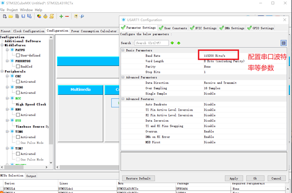Collapse the TIM6 tree node
Image resolution: width=292 pixels, height=193 pixels.
coord(7,131)
